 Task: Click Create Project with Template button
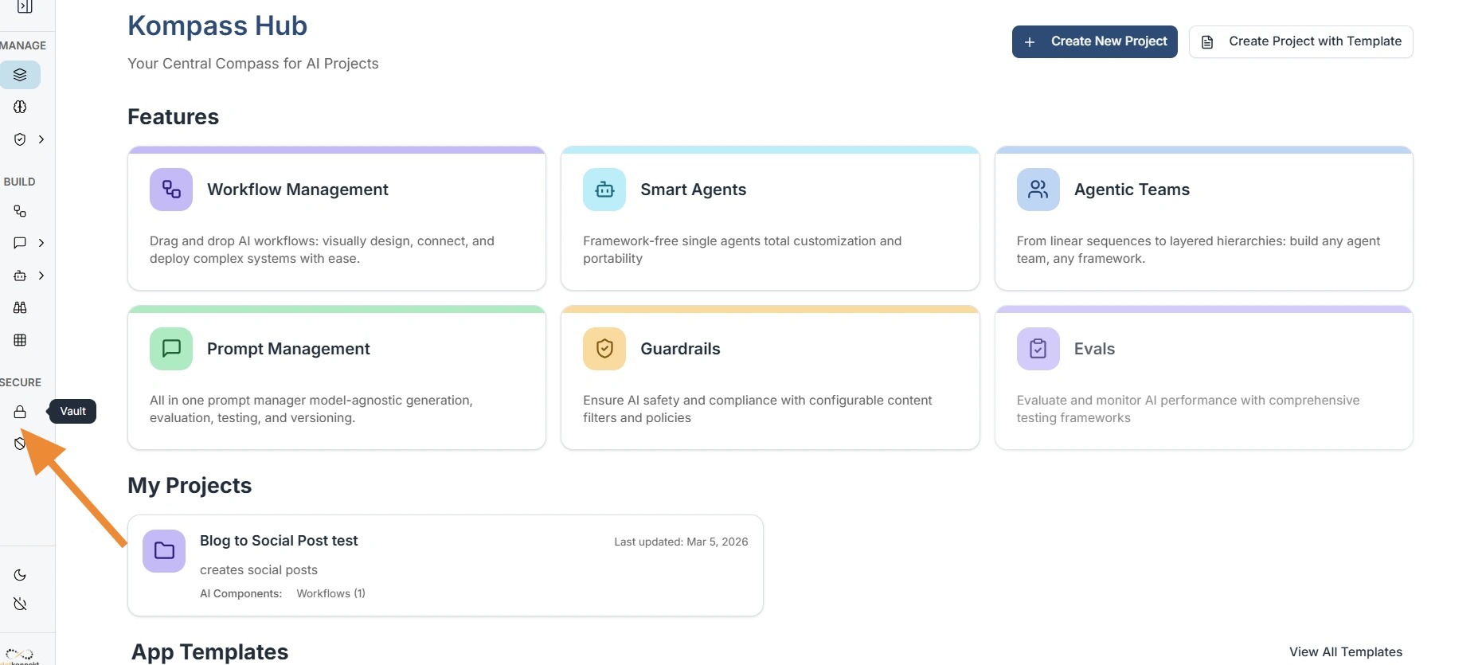pyautogui.click(x=1300, y=41)
